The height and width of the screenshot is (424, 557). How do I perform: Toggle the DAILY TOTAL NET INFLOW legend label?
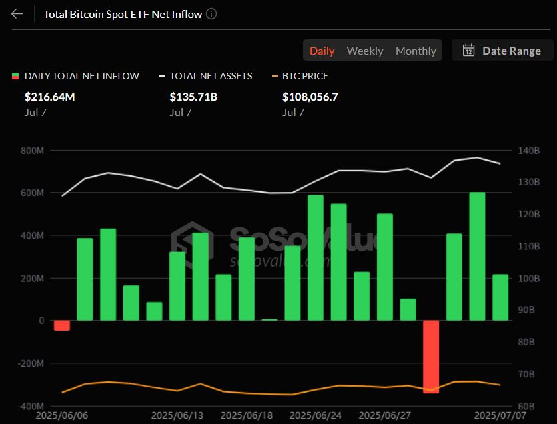81,76
